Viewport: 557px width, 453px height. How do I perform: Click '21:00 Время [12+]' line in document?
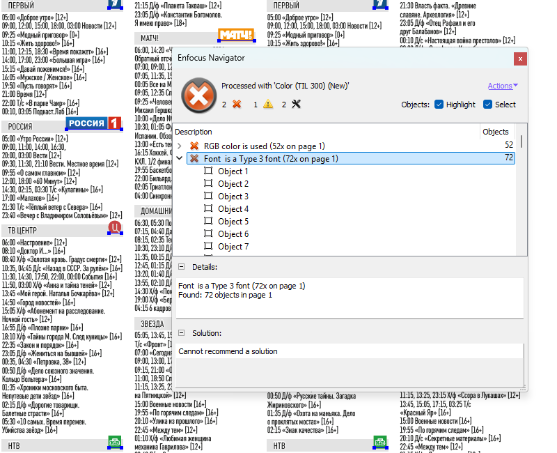tap(24, 94)
